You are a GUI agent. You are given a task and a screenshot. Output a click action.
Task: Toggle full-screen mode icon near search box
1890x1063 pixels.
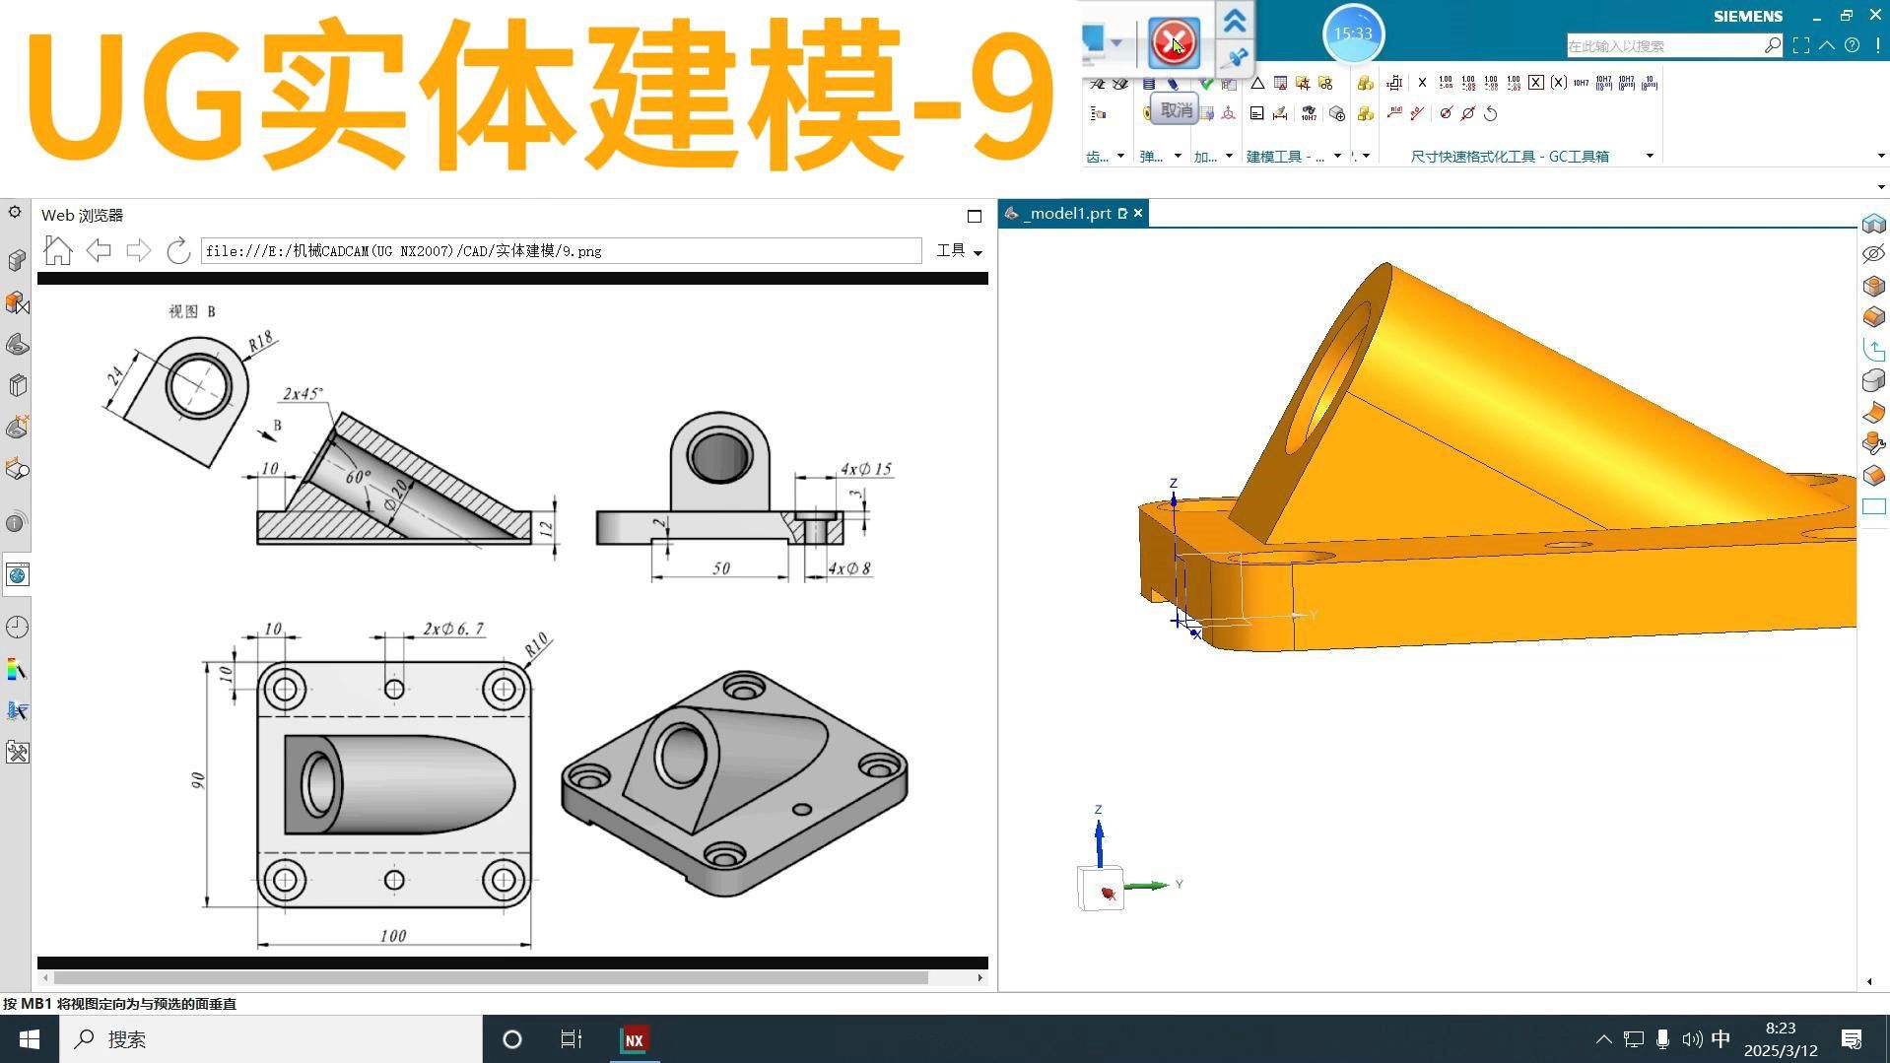point(1801,45)
